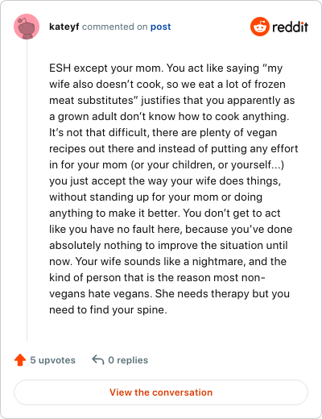Image resolution: width=322 pixels, height=419 pixels.
Task: Select the "5 upvotes" label
Action: coord(53,360)
